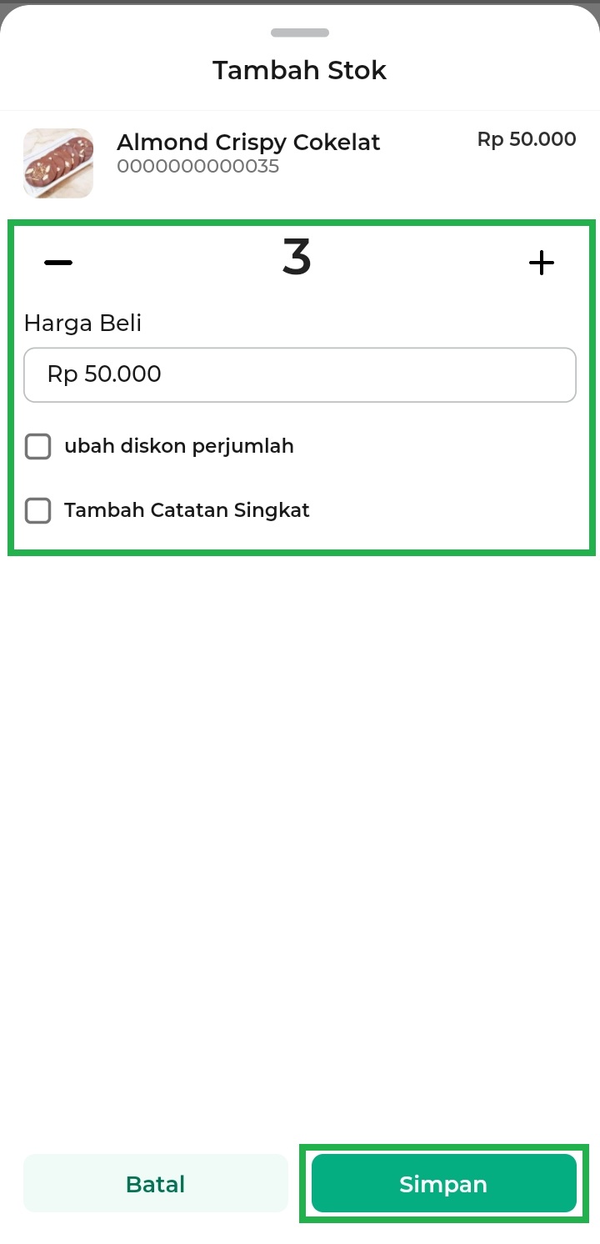
Task: Tap the blank space between checkboxes and Batal
Action: (300, 834)
